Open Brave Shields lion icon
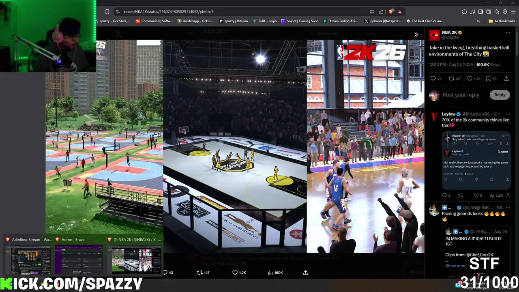 click(x=391, y=12)
